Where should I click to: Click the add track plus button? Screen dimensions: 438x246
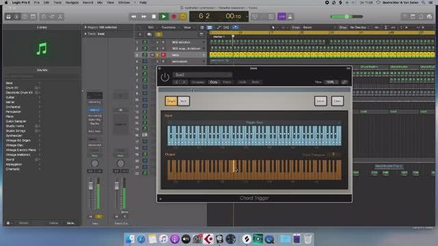point(140,35)
